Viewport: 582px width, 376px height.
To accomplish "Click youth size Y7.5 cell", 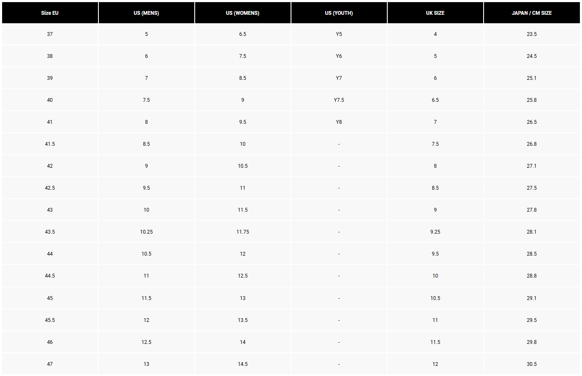I will point(339,100).
